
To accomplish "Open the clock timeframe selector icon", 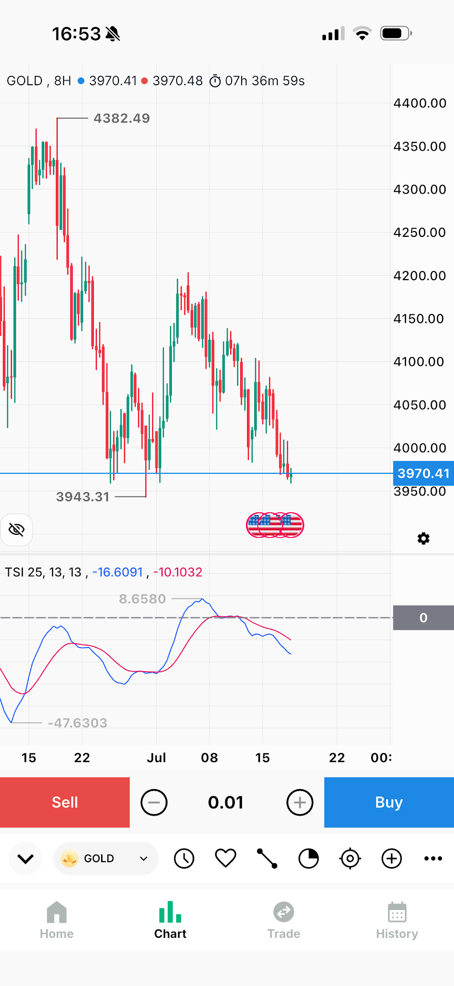I will [184, 858].
